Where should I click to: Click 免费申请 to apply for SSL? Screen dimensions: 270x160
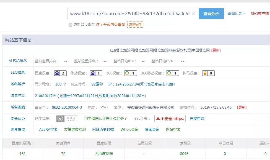click(x=197, y=119)
